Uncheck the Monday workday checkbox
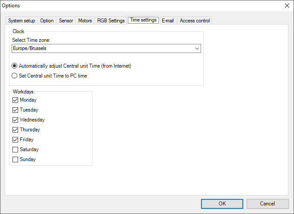 [15, 100]
